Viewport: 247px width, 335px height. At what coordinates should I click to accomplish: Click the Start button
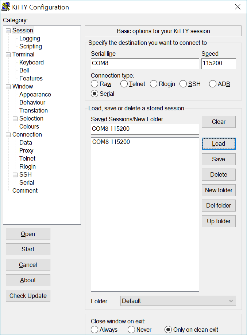pos(28,249)
